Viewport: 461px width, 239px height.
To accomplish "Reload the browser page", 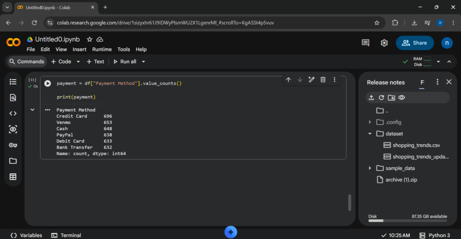I will coord(34,22).
